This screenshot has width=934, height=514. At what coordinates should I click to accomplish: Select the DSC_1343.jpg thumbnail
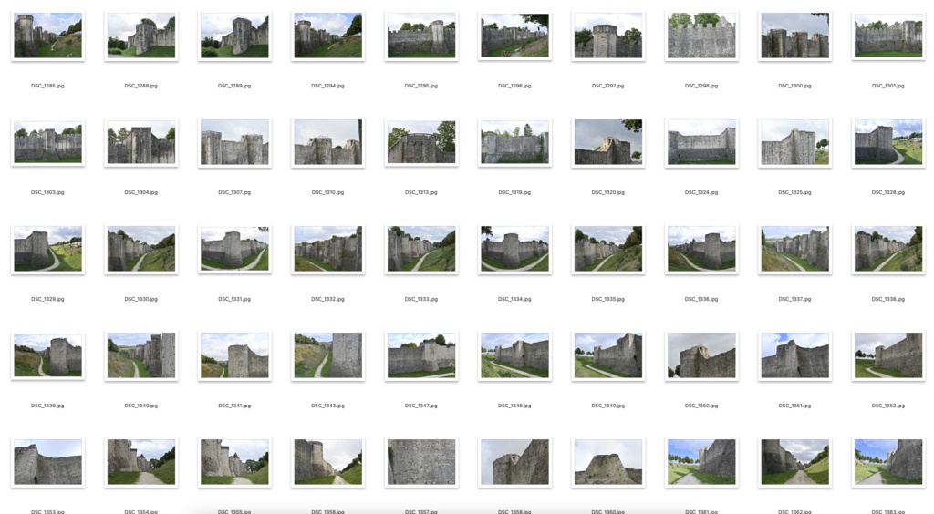pos(327,355)
